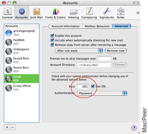The width and height of the screenshot is (148, 134).
Task: Toggle Include when automatically checking for new mail
Action: click(x=52, y=40)
